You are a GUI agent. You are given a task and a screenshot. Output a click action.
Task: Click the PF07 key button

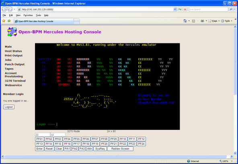(x=95, y=139)
